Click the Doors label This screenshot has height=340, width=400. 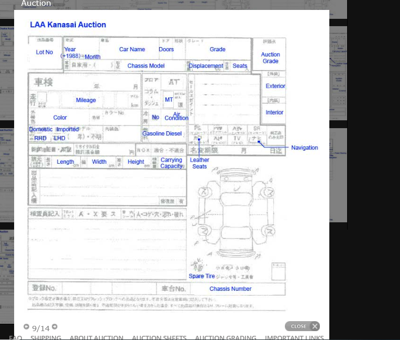coord(166,49)
